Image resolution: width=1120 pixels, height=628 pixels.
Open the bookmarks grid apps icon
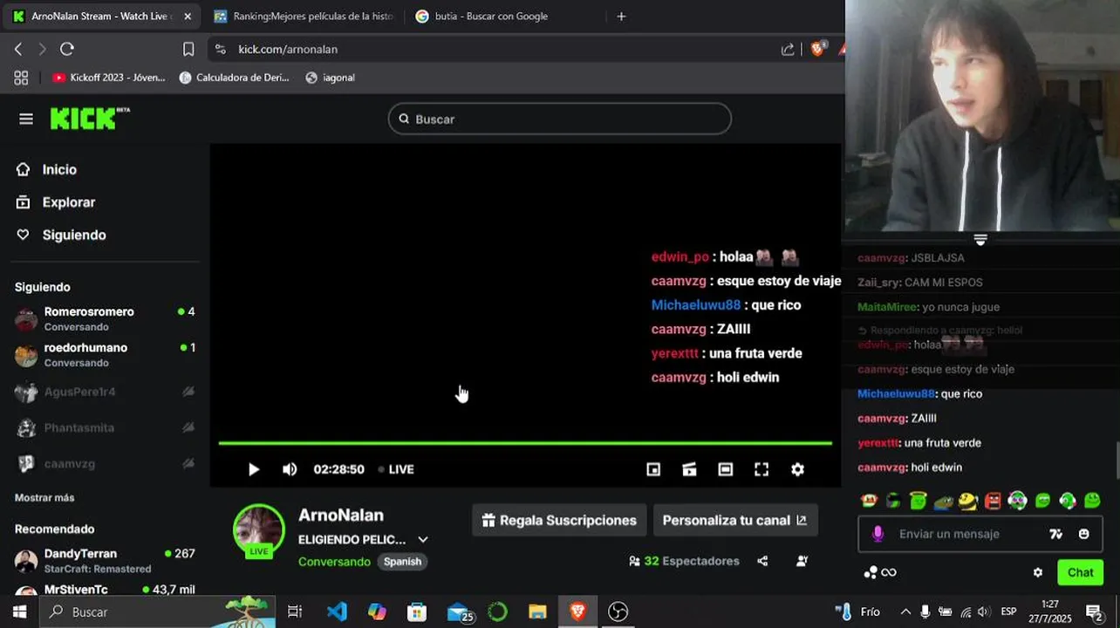pos(21,77)
